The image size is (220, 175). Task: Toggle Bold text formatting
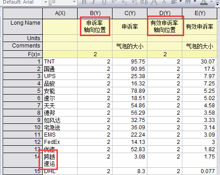point(84,2)
